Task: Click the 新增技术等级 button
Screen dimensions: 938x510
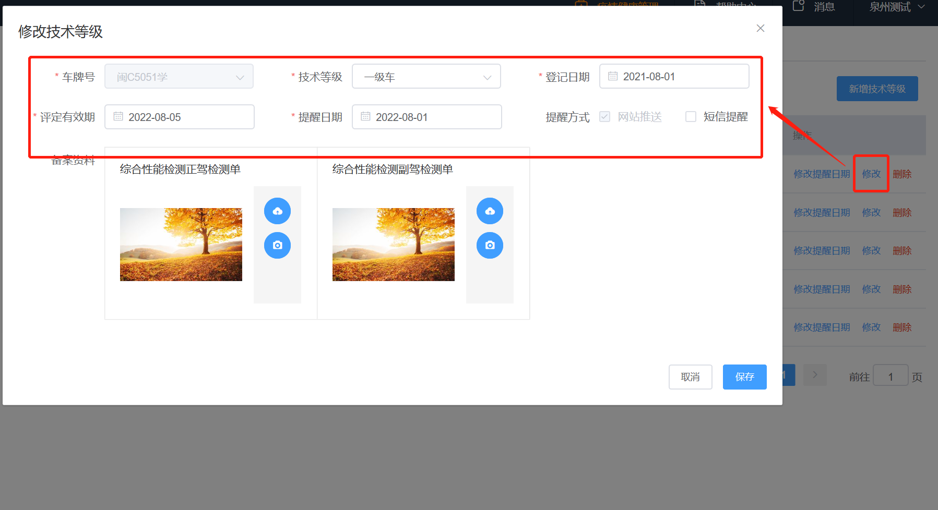Action: coord(877,89)
